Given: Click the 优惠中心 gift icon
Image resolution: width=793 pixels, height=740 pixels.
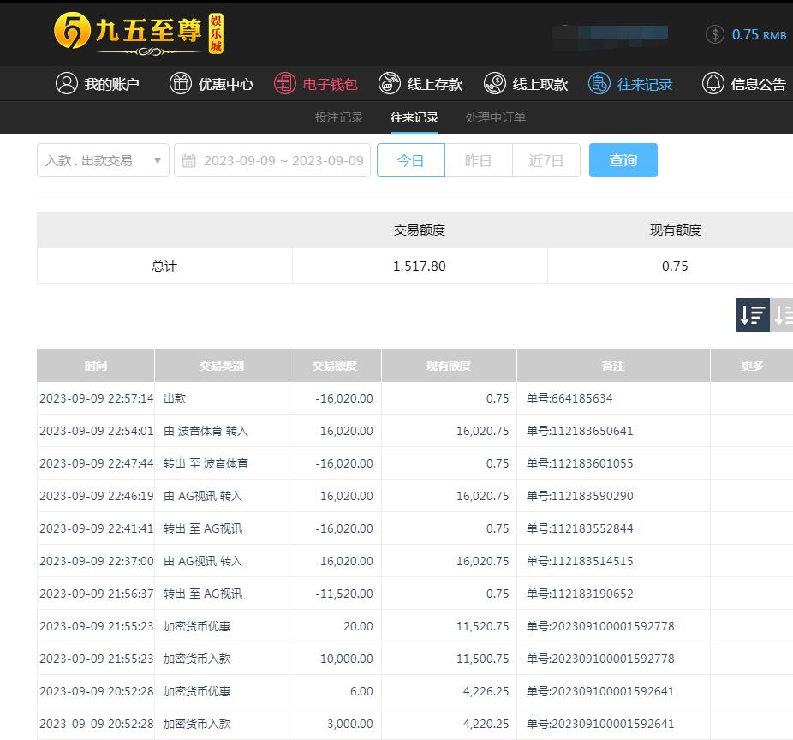Looking at the screenshot, I should [181, 83].
